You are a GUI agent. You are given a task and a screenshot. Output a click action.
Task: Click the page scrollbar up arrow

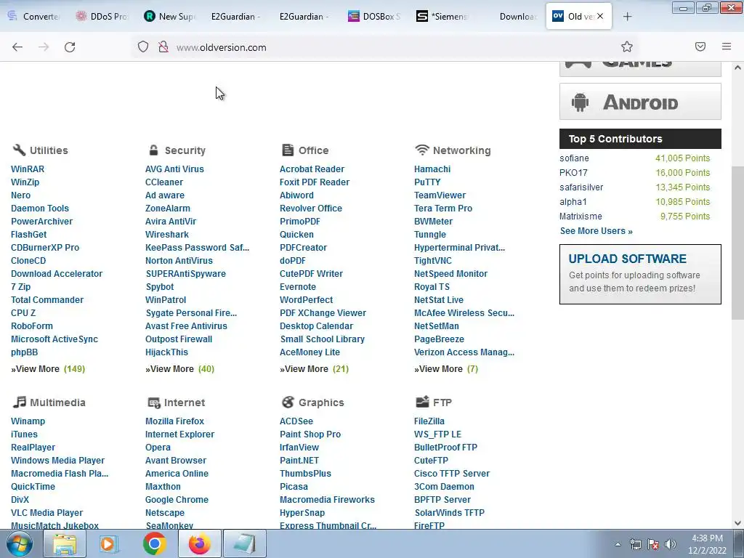point(737,68)
